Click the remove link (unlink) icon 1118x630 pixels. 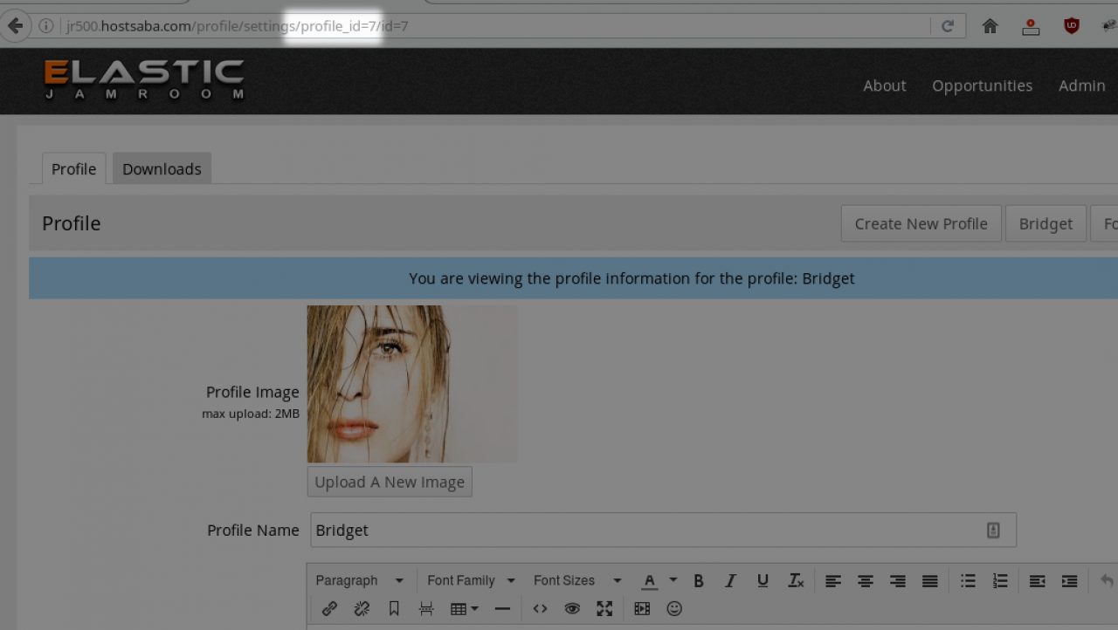coord(362,609)
